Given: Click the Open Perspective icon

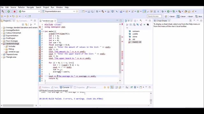Looking at the screenshot, I should pos(166,16).
